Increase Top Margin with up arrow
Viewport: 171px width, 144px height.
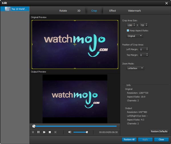point(147,54)
